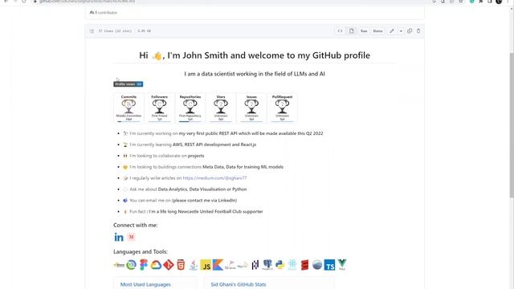Open the file outline list icon
This screenshot has width=514, height=289.
[x=92, y=31]
